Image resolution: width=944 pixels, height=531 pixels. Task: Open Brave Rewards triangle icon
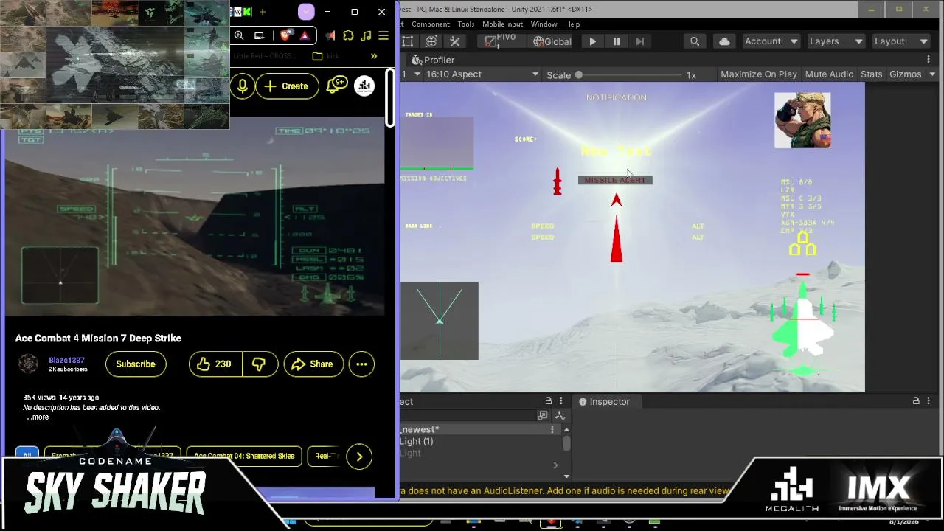(x=305, y=35)
